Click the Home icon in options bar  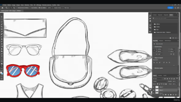click(x=3, y=8)
